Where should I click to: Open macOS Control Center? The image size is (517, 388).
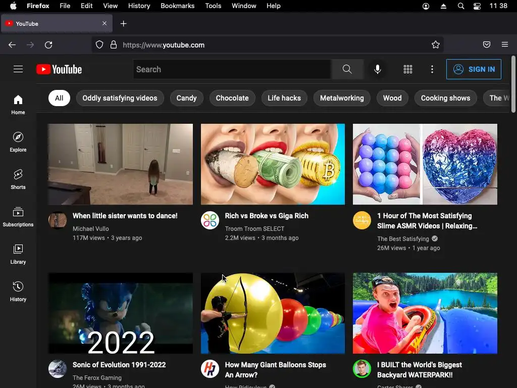477,6
